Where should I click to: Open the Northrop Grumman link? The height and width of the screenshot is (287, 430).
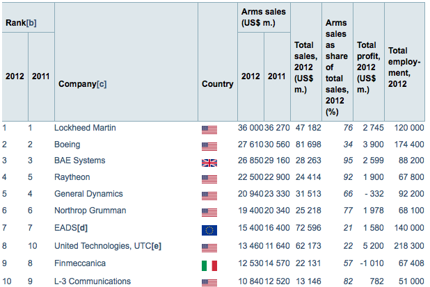(90, 210)
